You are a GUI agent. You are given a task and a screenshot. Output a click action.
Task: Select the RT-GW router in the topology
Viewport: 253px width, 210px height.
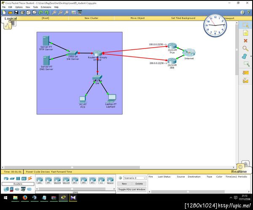tap(97, 54)
